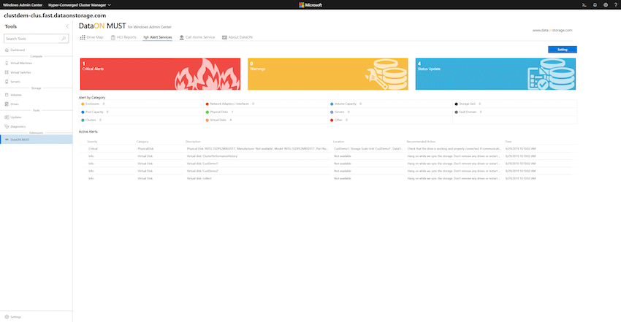Open the Updates icon in Tools sidebar
621x322 pixels.
coord(7,117)
